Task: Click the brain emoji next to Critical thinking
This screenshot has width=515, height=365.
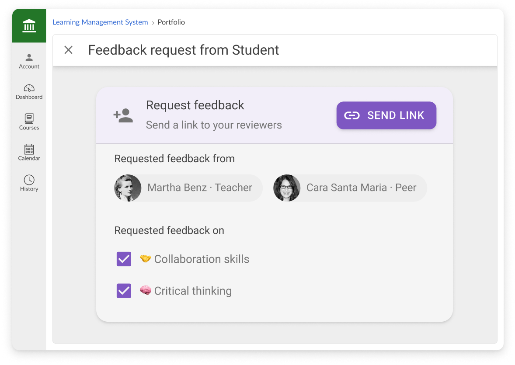Action: coord(146,291)
